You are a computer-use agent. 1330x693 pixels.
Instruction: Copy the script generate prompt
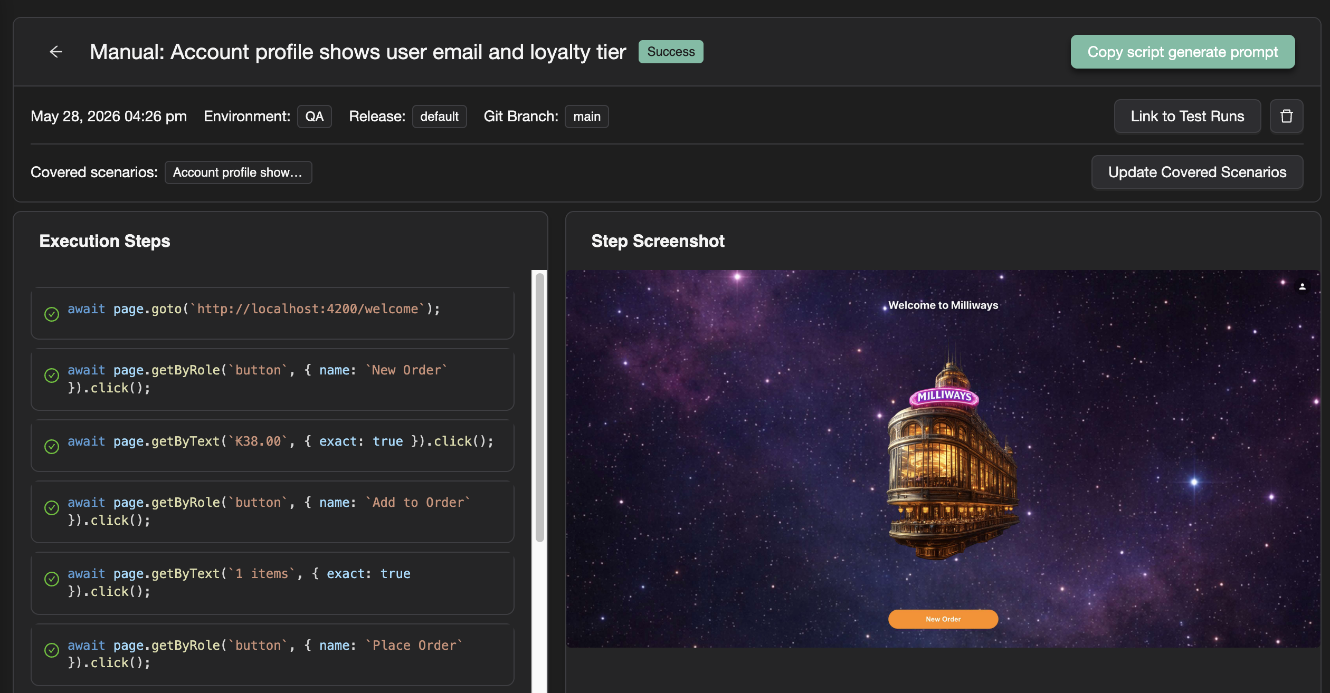point(1182,52)
